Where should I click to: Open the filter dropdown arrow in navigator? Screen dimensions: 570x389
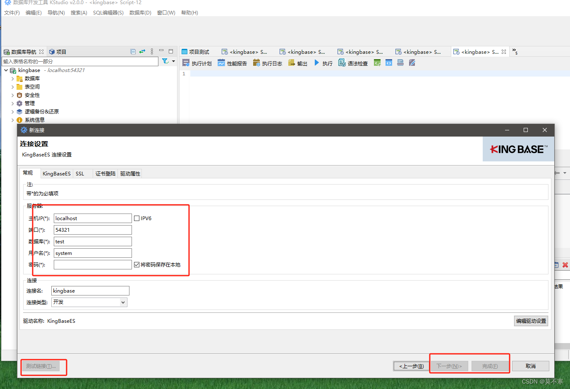[x=173, y=61]
